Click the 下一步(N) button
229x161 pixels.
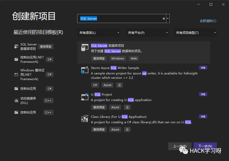coord(205,146)
